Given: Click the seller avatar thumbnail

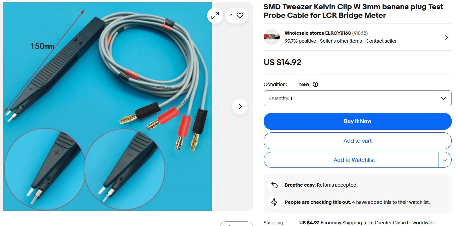Looking at the screenshot, I should click(272, 37).
